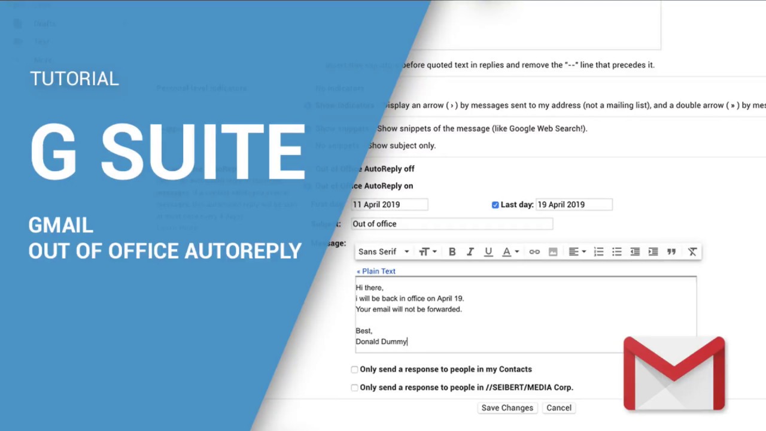The image size is (766, 431).
Task: Click the 'Out of Office AutoReply off' label
Action: pyautogui.click(x=365, y=169)
